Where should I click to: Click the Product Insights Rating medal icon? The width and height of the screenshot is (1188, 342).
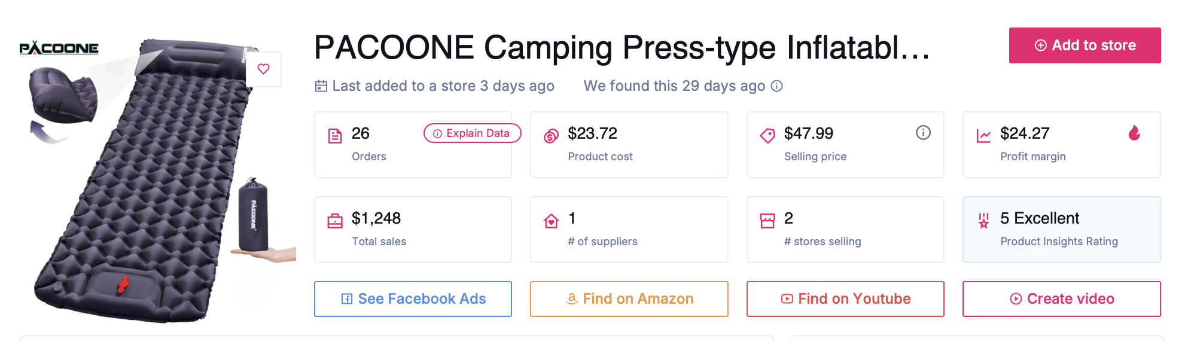(983, 221)
